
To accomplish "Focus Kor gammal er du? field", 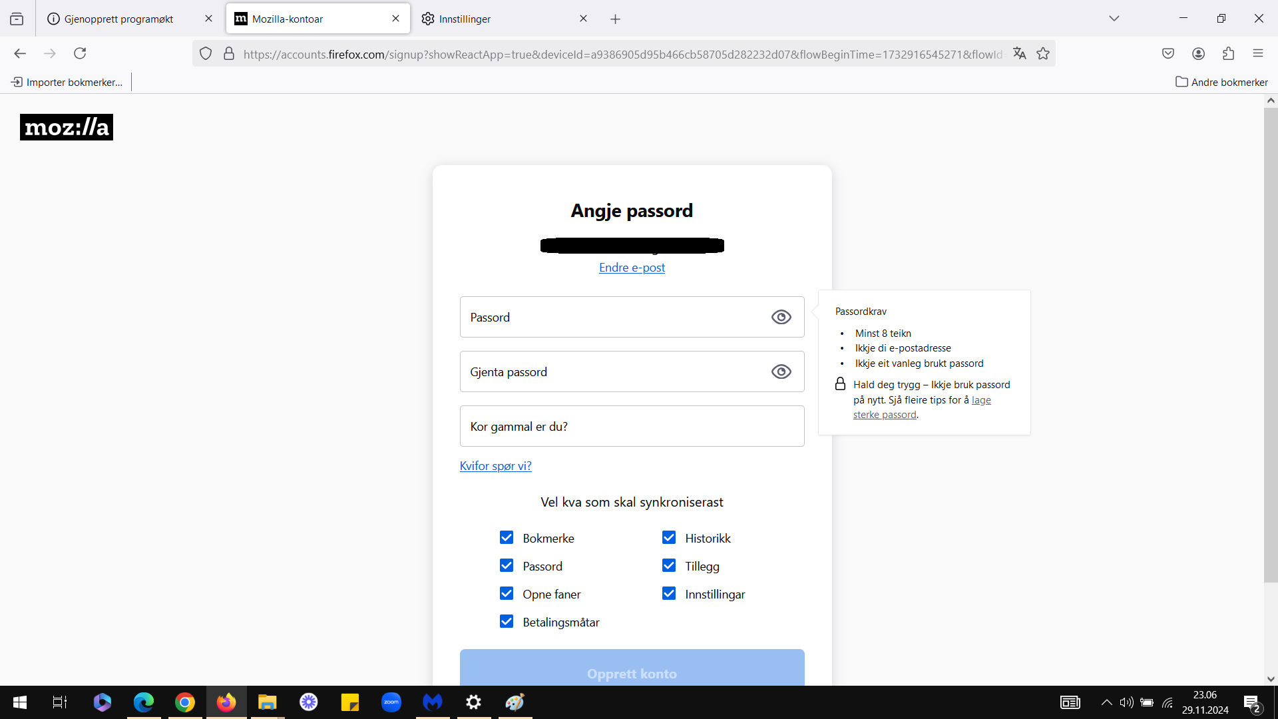I will click(x=632, y=426).
